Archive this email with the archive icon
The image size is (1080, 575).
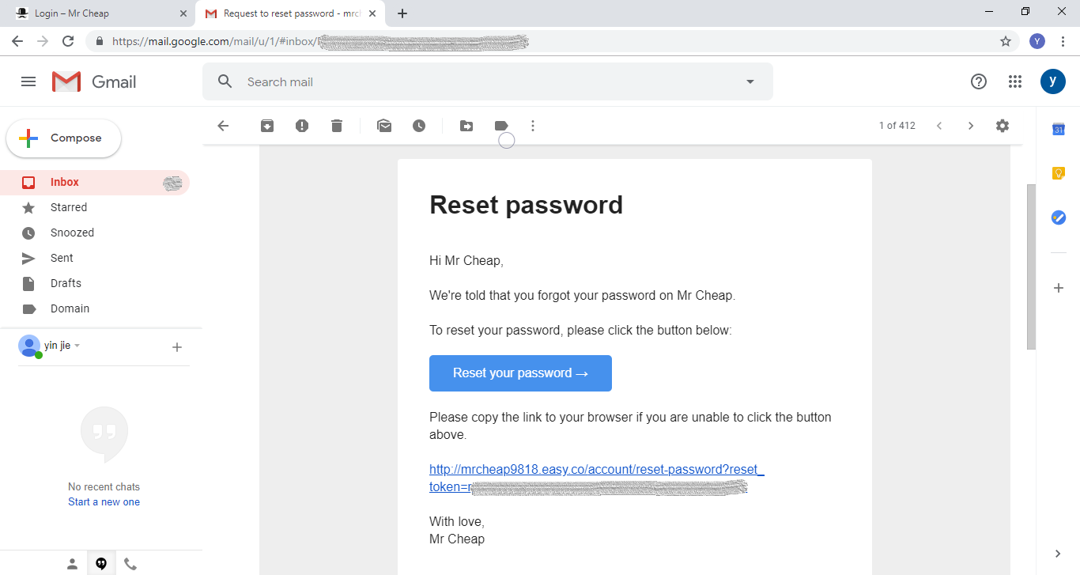pyautogui.click(x=267, y=126)
